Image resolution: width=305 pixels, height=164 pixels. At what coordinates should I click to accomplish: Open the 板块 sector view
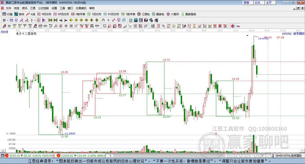pos(19,14)
